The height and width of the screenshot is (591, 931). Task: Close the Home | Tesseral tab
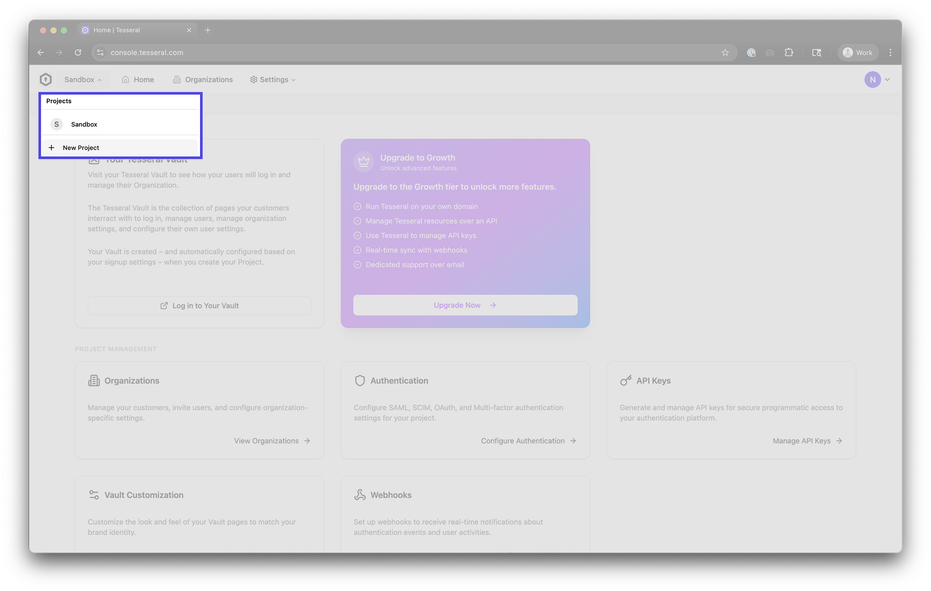coord(189,30)
